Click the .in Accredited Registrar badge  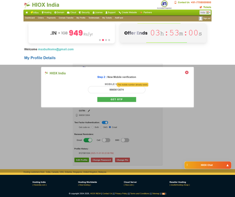point(164,5)
